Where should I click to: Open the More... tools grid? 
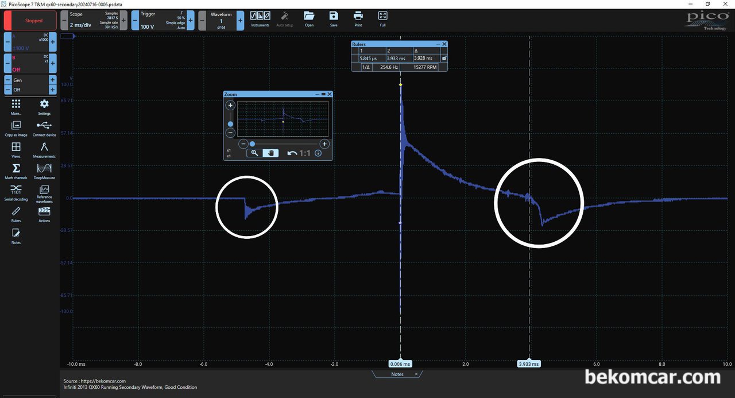(x=16, y=107)
